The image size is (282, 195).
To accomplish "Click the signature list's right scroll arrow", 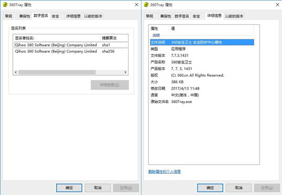I will (125, 73).
